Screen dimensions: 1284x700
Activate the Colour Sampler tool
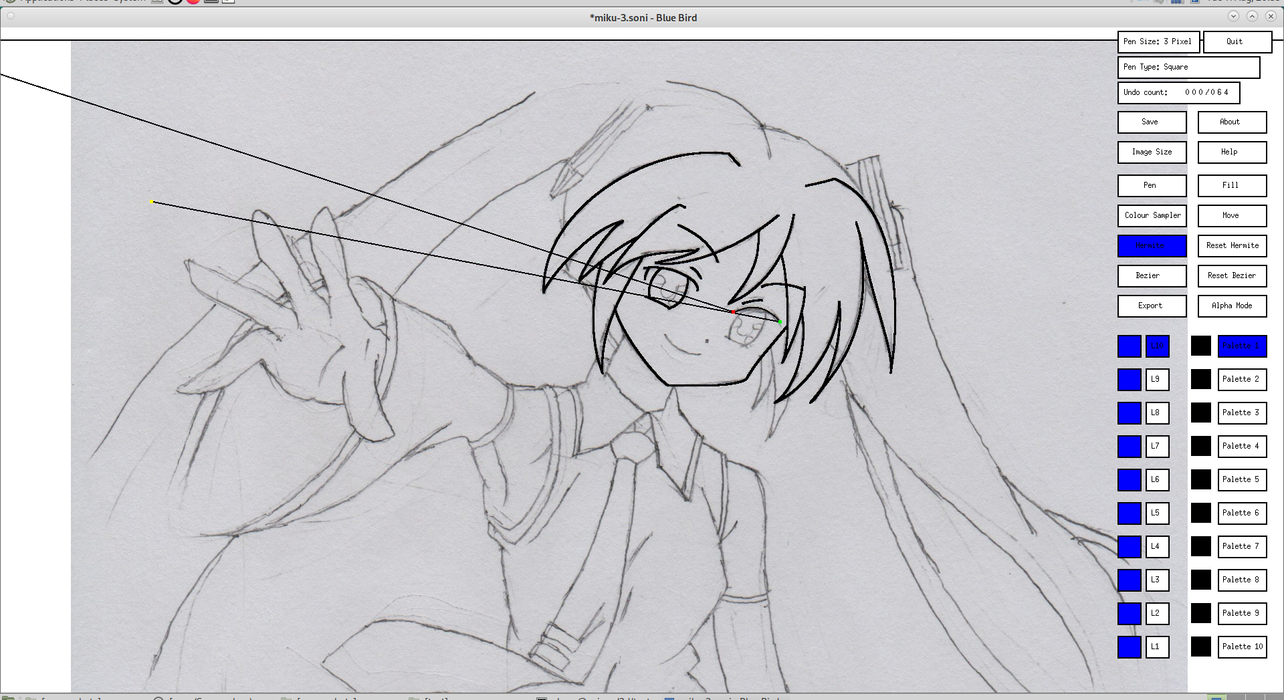tap(1152, 215)
